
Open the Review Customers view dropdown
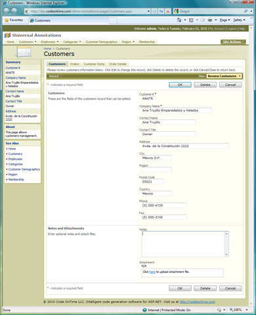tap(224, 76)
